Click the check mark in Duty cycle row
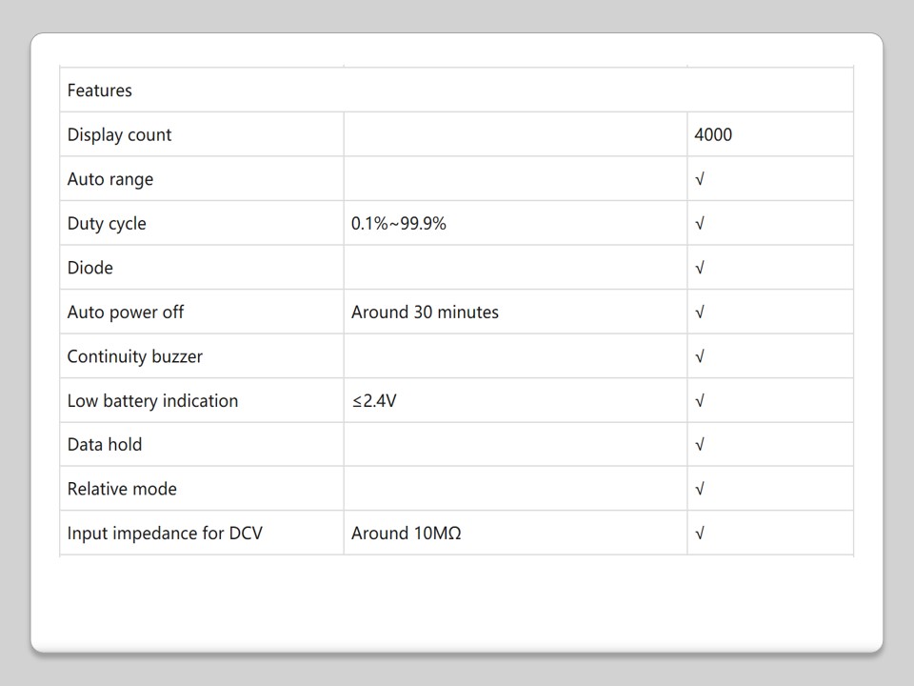This screenshot has width=914, height=686. [700, 223]
